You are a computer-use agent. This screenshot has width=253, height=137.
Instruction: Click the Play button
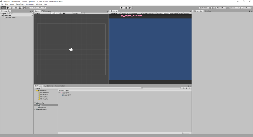pos(122,8)
